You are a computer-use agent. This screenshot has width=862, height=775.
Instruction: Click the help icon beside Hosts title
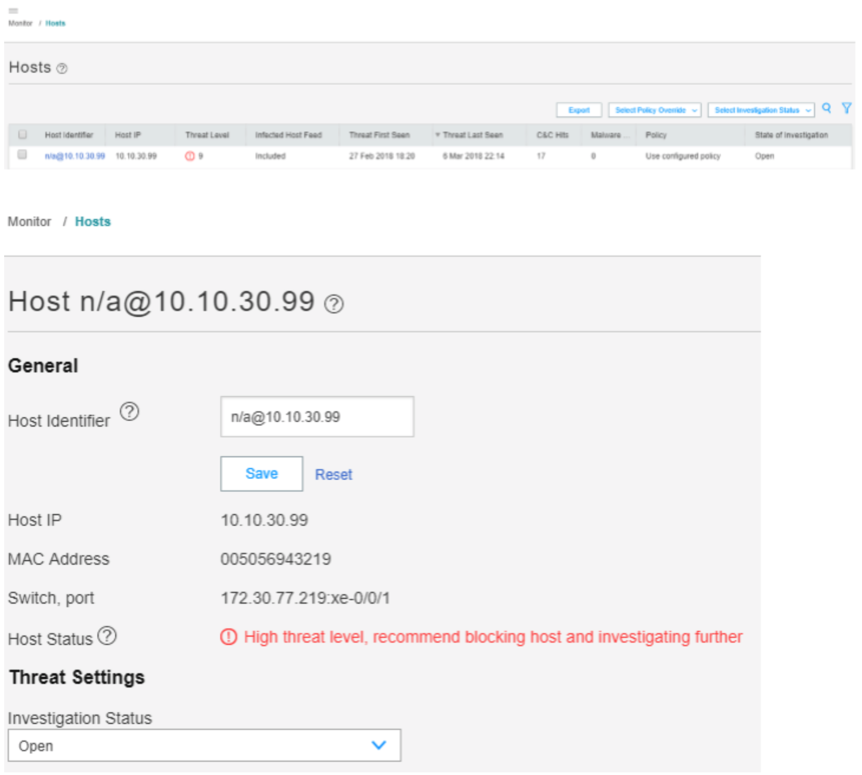(62, 68)
